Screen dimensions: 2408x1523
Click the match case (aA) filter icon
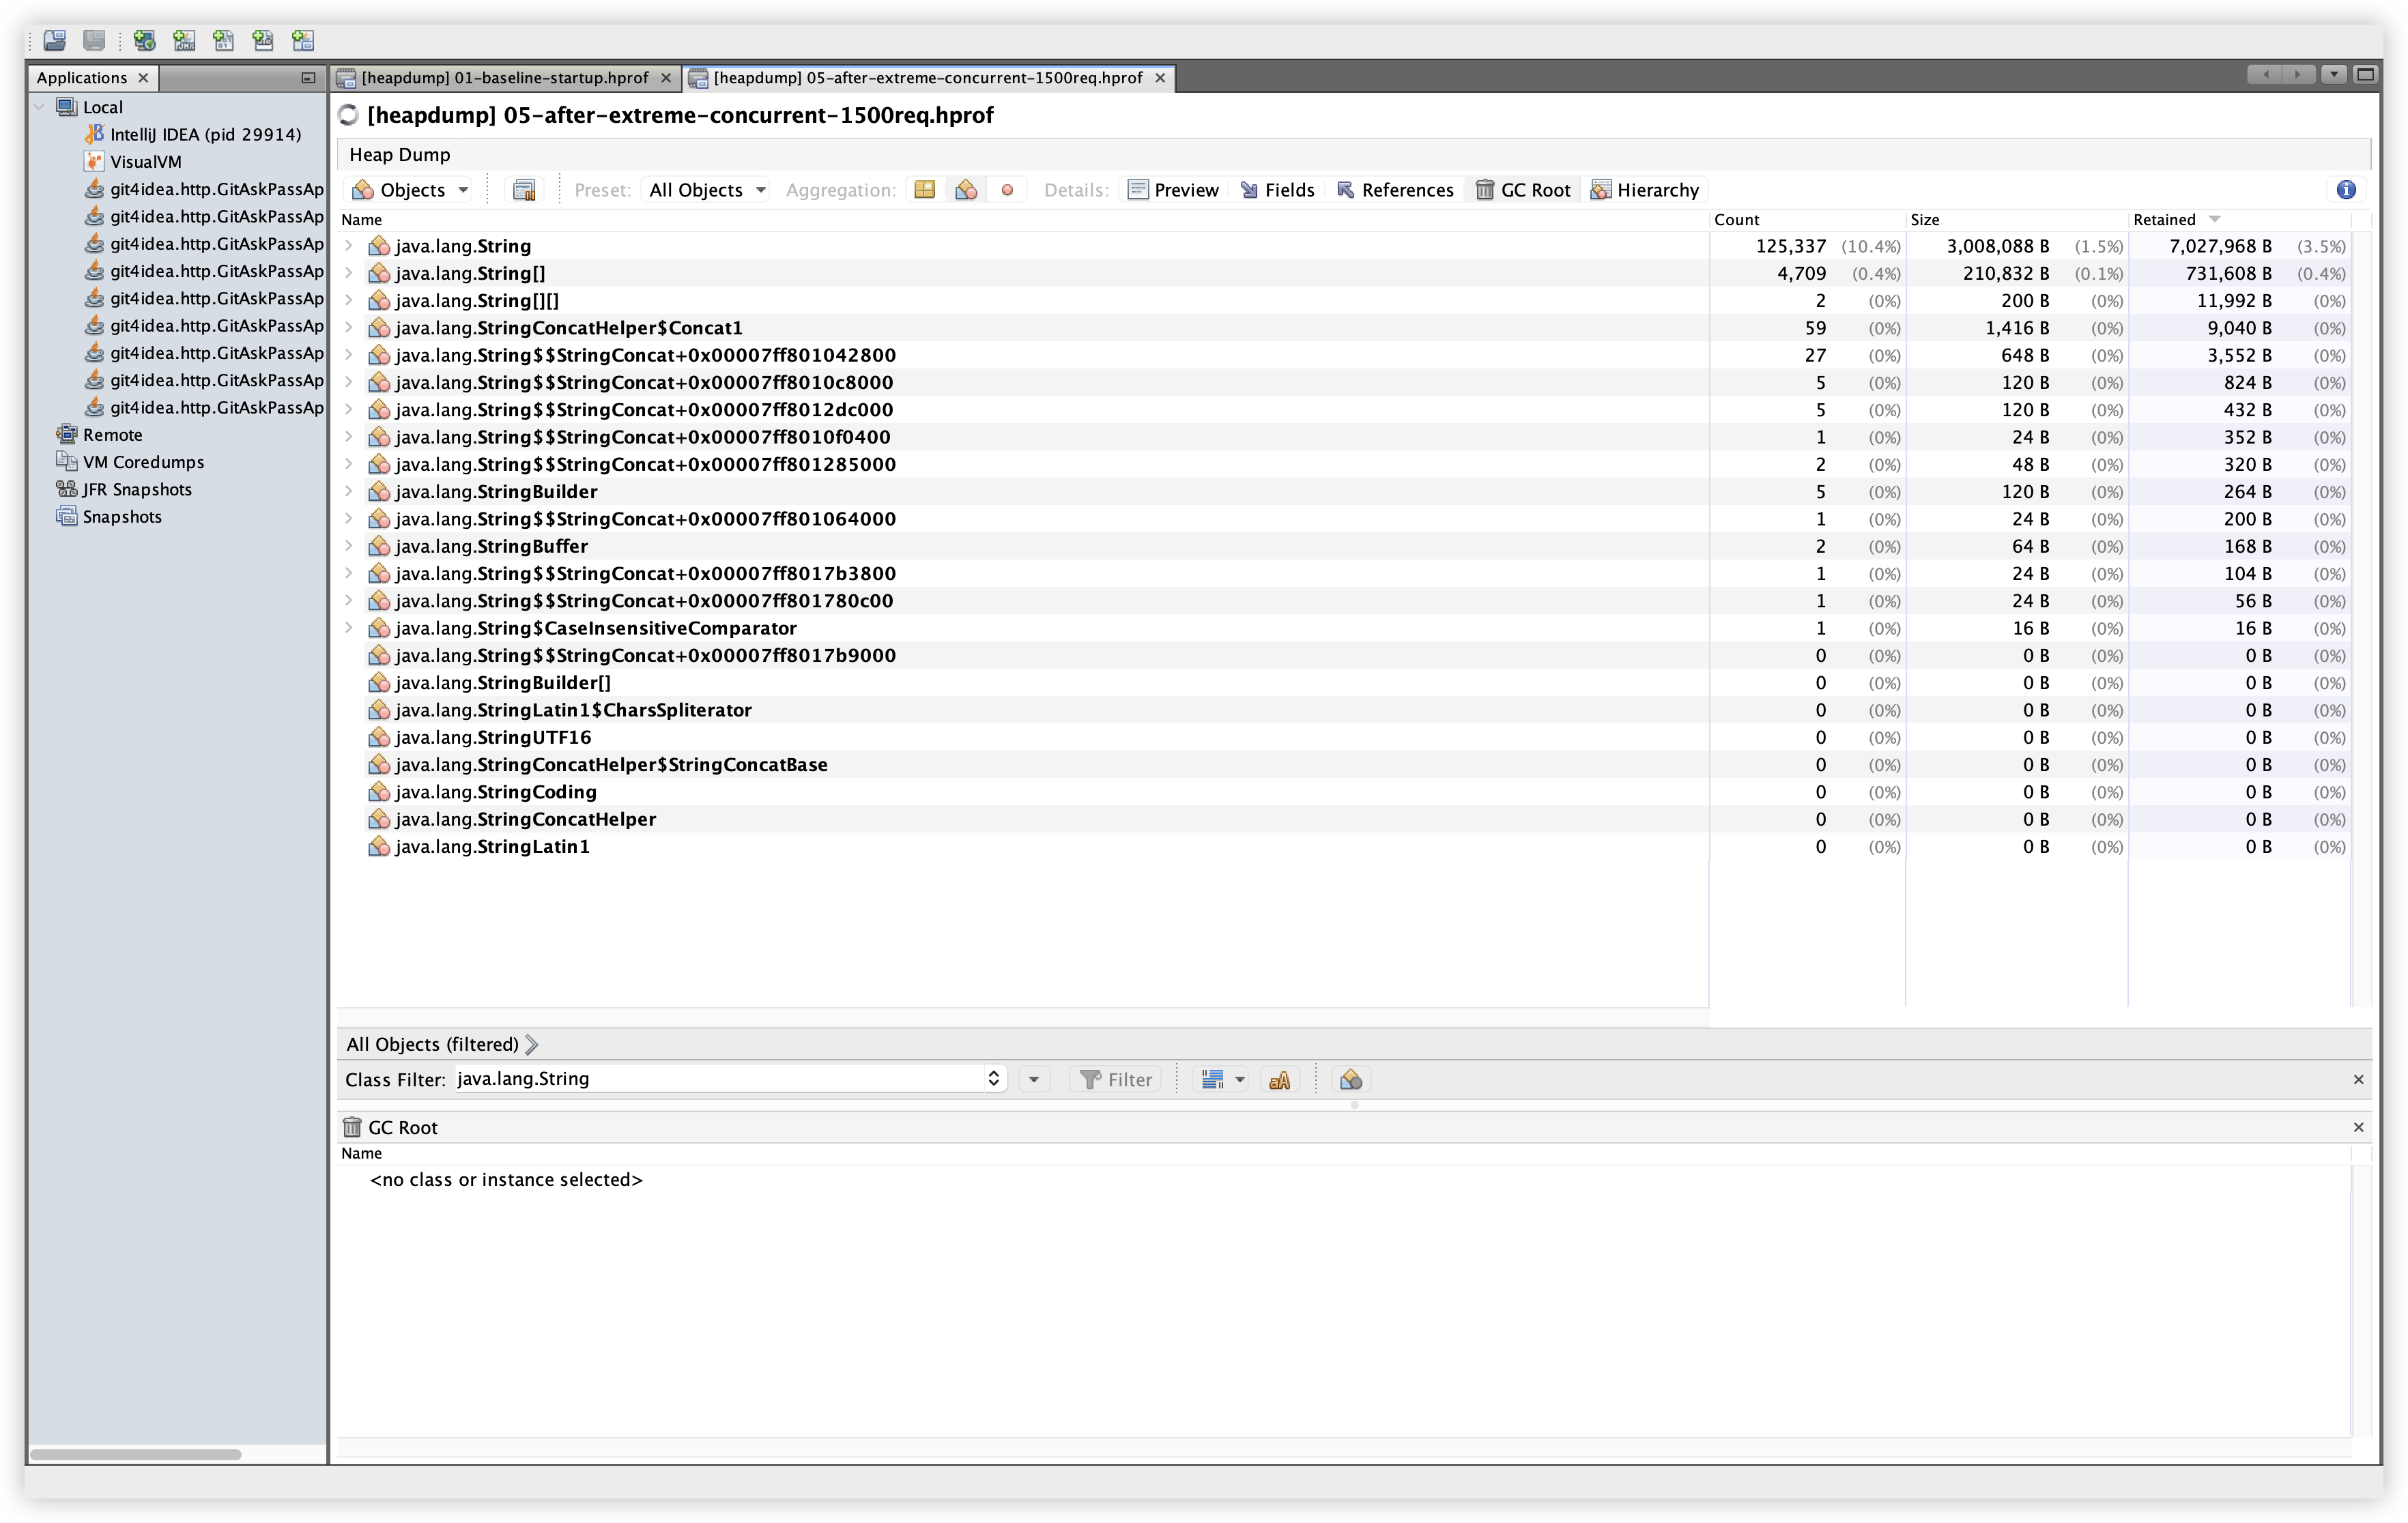click(1279, 1080)
